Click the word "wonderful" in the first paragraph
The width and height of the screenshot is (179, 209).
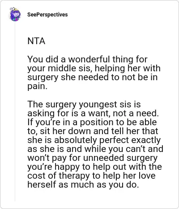(89, 59)
